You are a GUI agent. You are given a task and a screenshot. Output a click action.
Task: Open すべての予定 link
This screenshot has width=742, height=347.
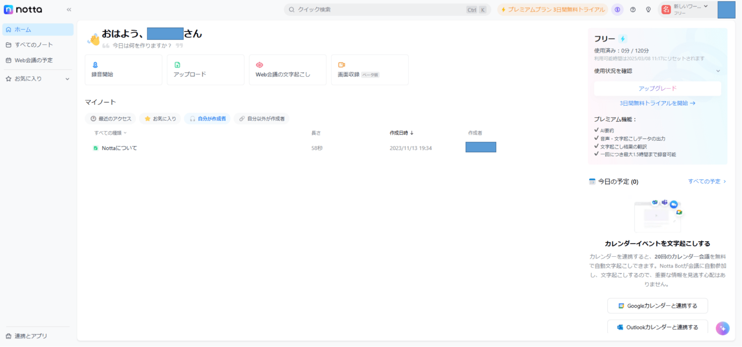pos(707,181)
